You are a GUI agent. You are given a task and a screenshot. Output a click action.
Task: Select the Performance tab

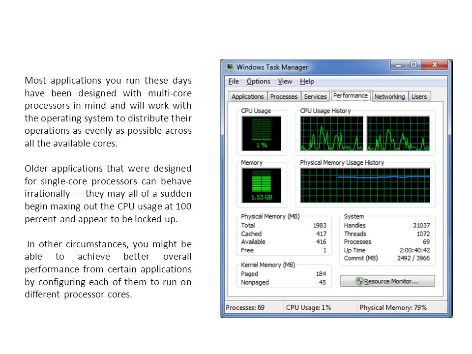[351, 96]
